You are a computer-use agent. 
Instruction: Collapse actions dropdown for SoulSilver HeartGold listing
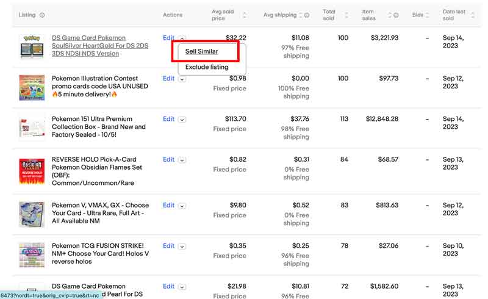click(182, 38)
